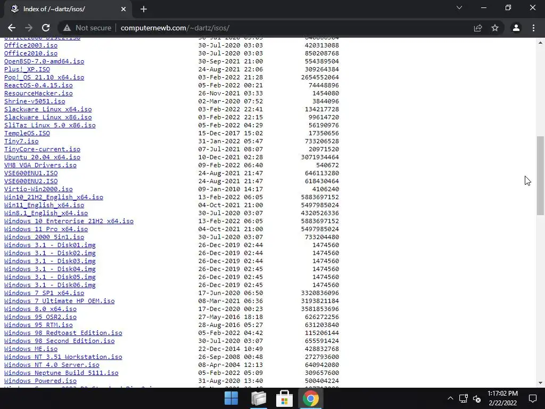Select the Index of /~dartz/isos/ tab

point(68,9)
